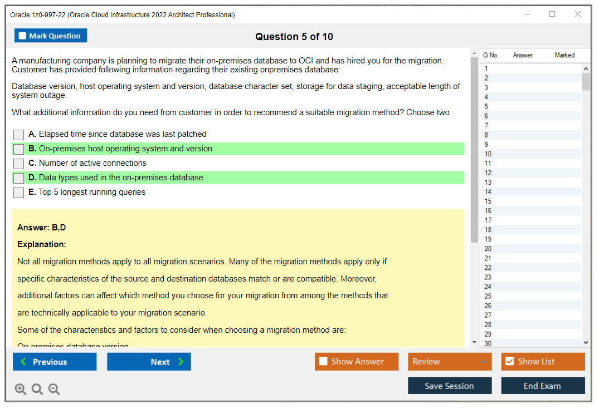This screenshot has height=409, width=599.
Task: Expand the Review dropdown
Action: (483, 362)
